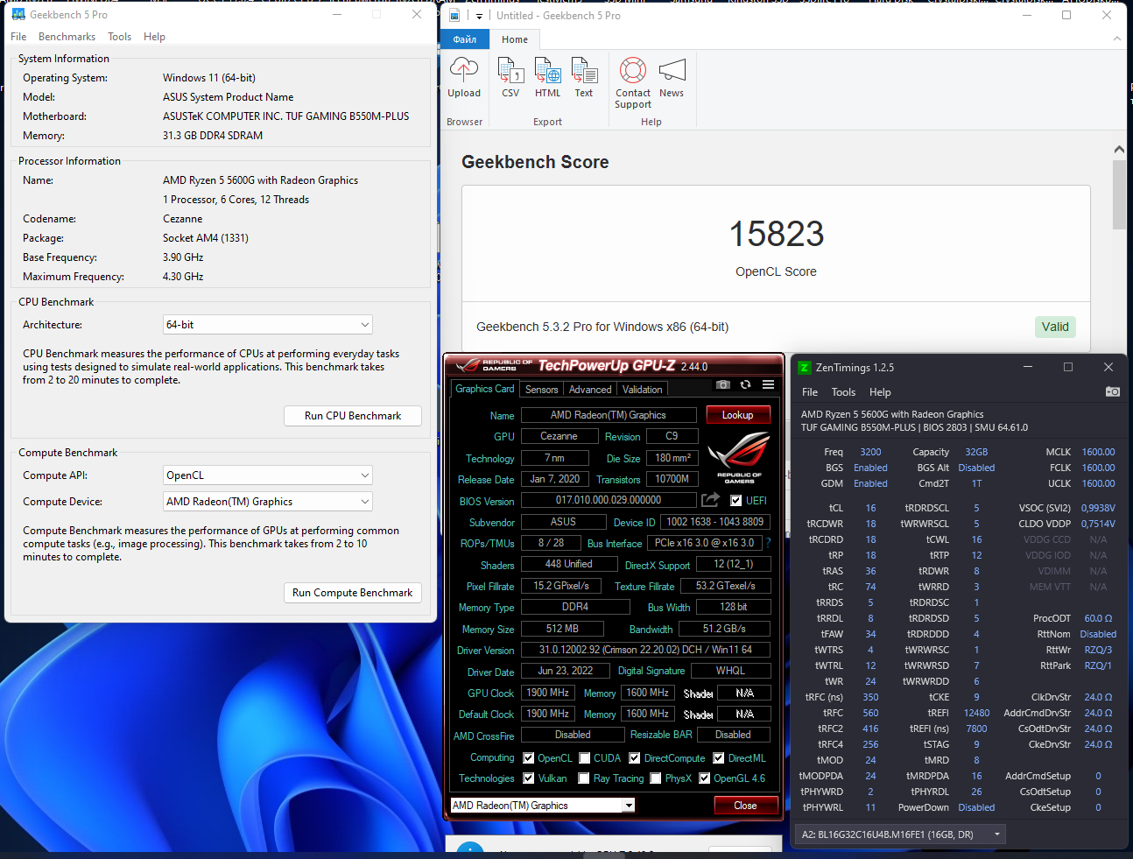Click the Lookup button in GPU-Z
1133x859 pixels.
[x=738, y=415]
